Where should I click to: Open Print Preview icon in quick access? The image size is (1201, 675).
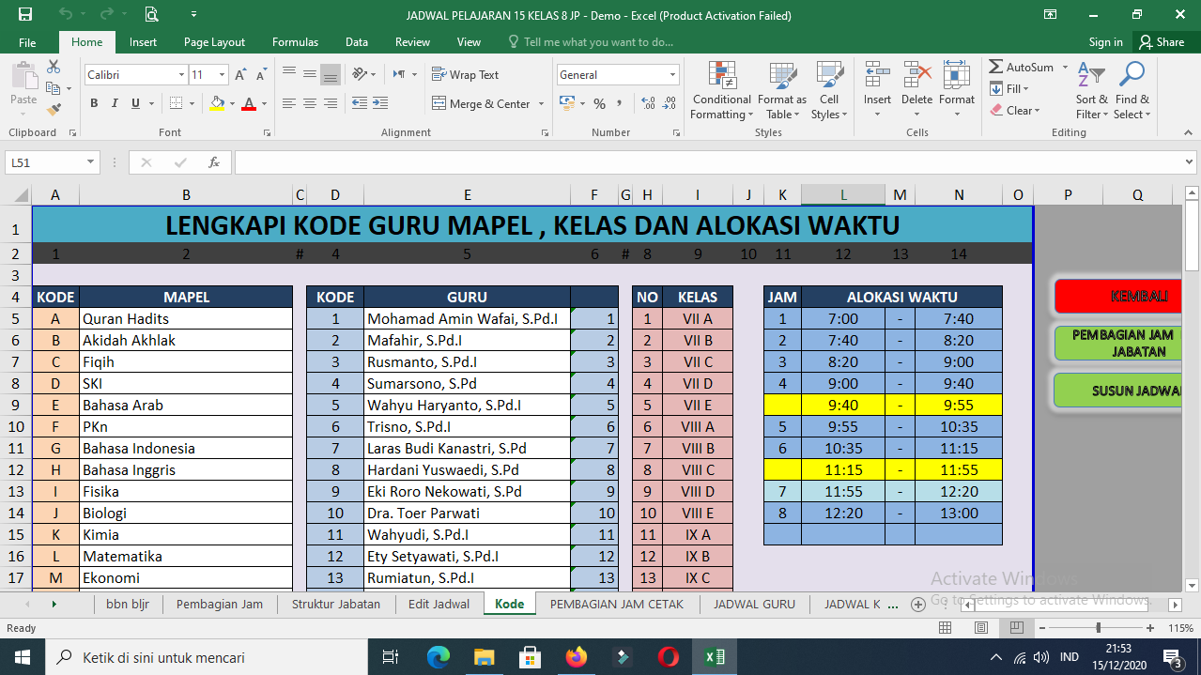[151, 15]
